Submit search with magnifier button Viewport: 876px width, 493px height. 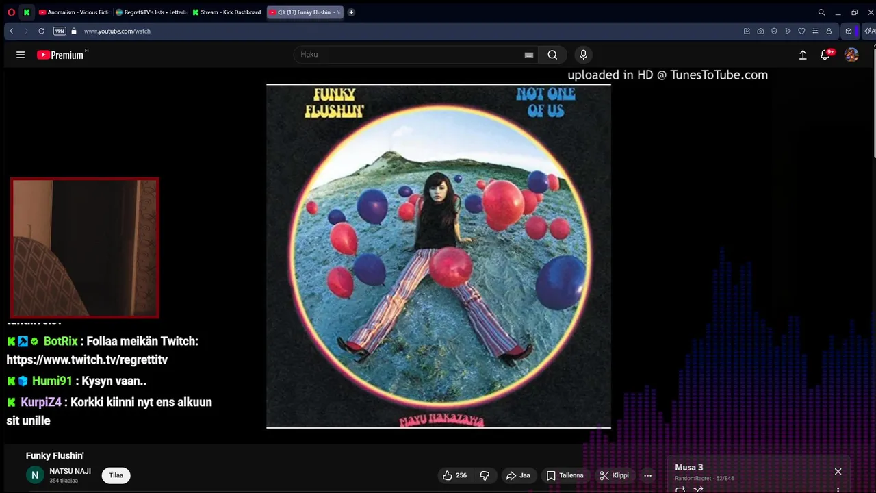[x=552, y=55]
